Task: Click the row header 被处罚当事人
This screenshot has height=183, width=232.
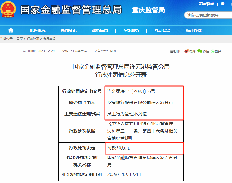Action: (x=82, y=103)
